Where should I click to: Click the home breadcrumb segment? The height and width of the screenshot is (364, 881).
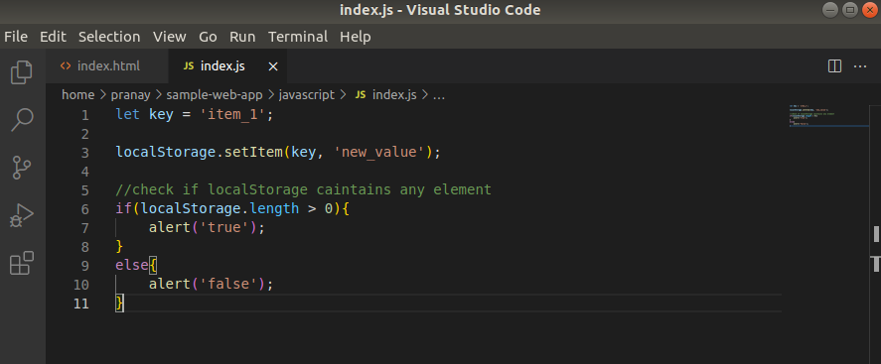click(77, 95)
